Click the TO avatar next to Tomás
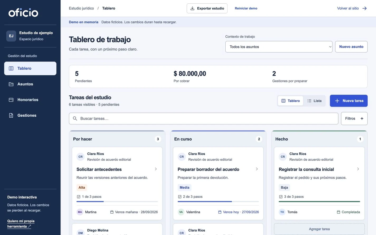Image resolution: width=376 pixels, height=235 pixels. pos(282,212)
